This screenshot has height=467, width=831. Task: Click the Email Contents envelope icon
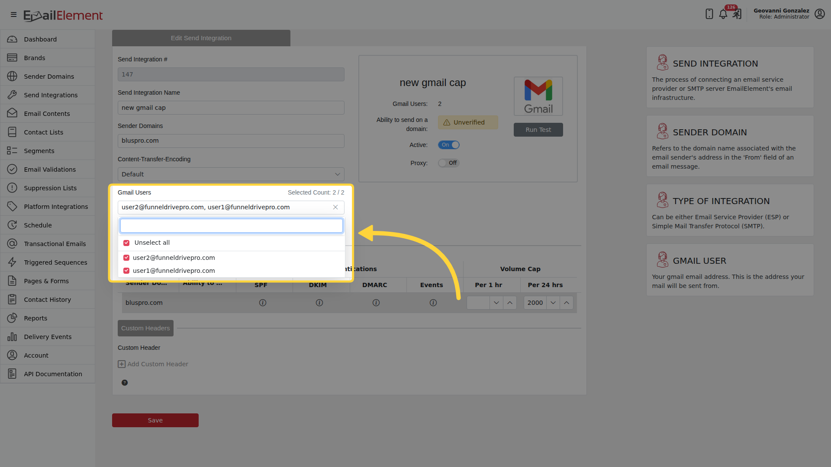click(x=12, y=113)
